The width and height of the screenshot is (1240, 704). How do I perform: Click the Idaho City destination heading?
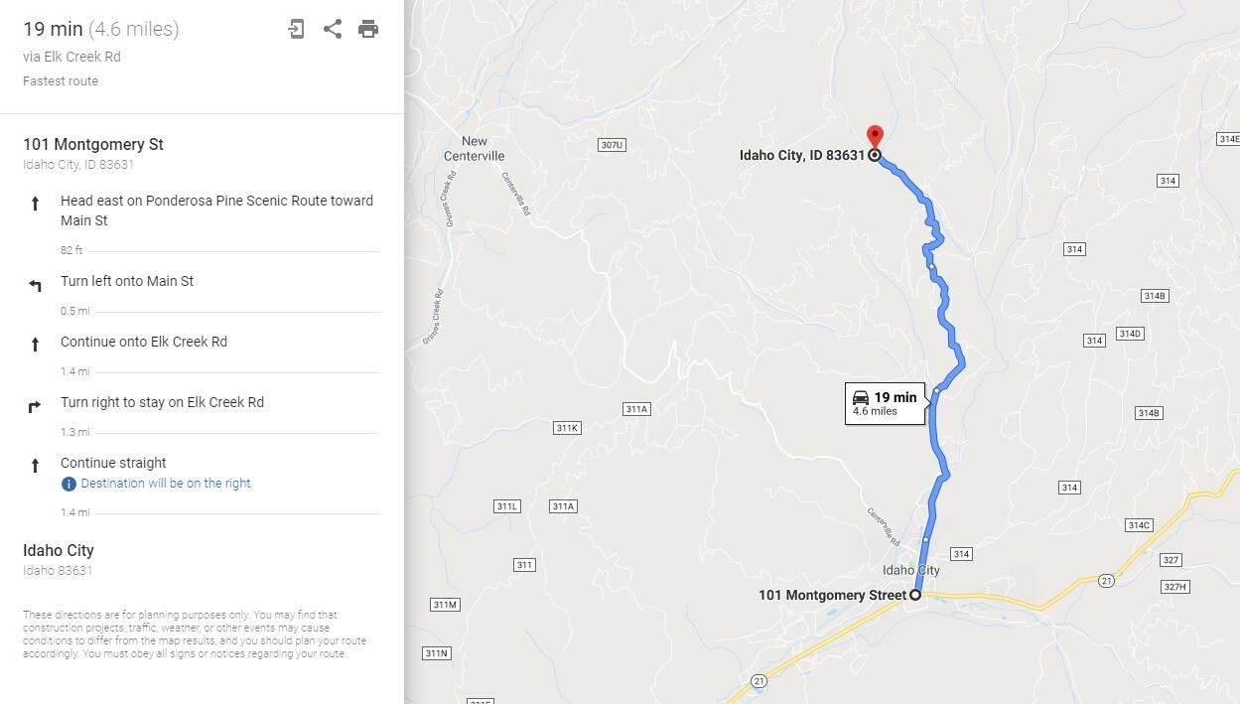tap(59, 550)
